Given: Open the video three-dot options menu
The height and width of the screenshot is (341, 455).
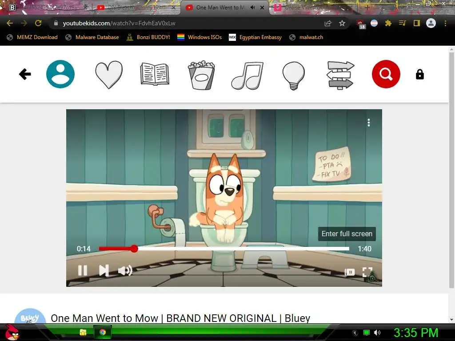Looking at the screenshot, I should (x=368, y=123).
